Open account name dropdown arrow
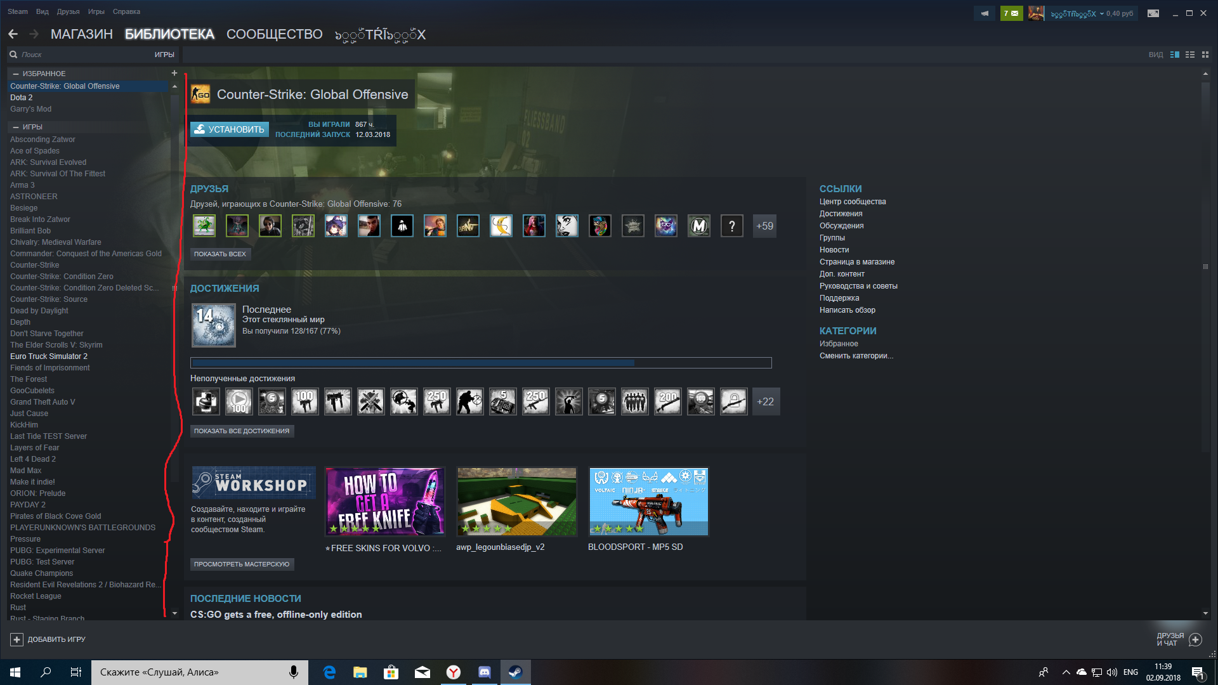 (1102, 13)
